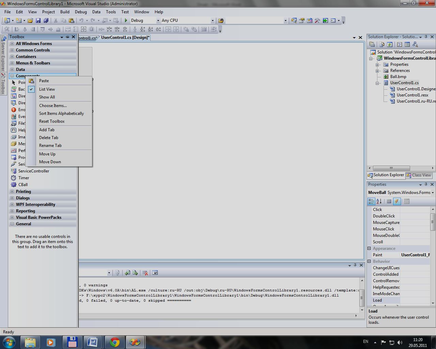Click the Refresh icon in Solution Explorer

coord(390,44)
